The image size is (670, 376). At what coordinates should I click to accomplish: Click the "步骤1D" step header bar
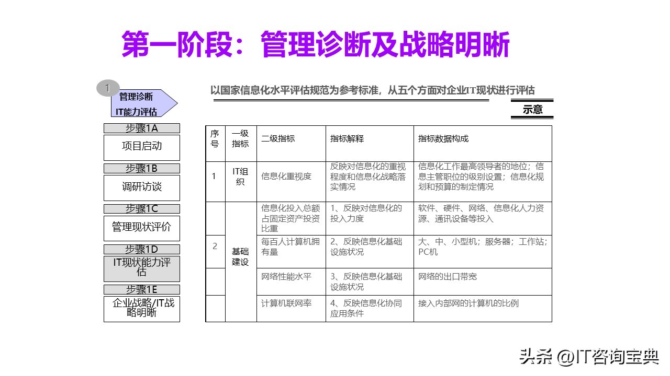pos(142,249)
